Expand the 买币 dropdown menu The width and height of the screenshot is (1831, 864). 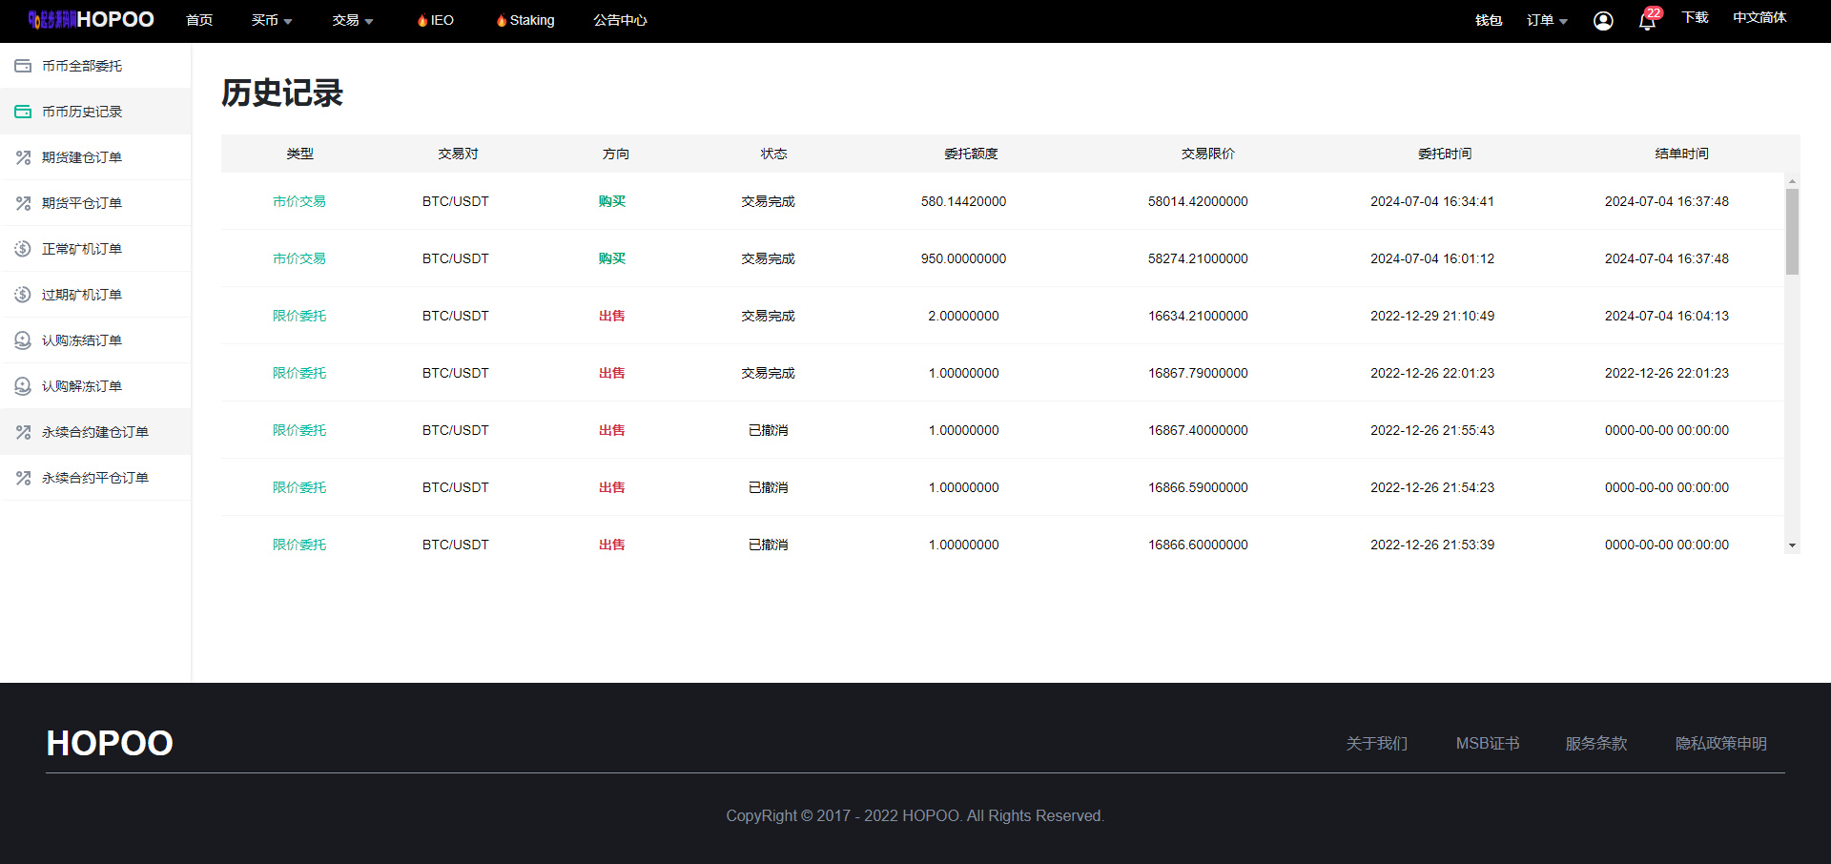tap(272, 21)
